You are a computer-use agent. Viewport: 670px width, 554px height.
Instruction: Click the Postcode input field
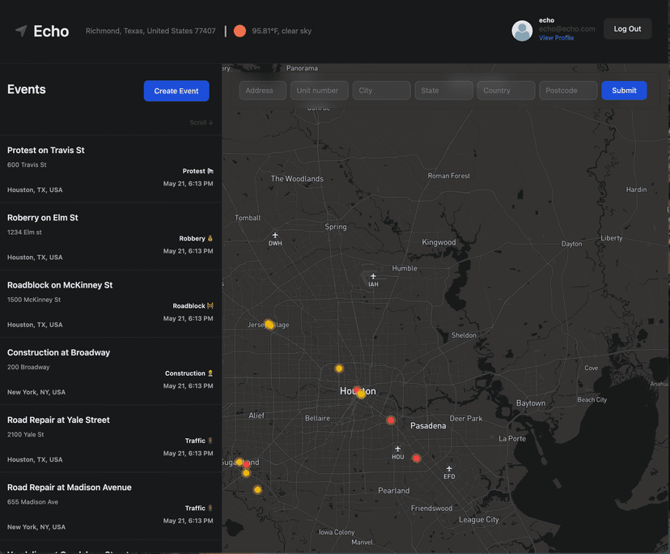tap(568, 90)
